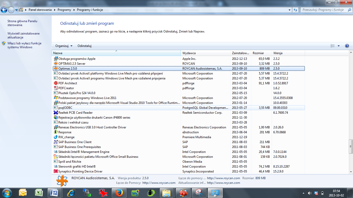Viewport: 353px width, 198px height.
Task: Expand the arrow after Programy breadcrumb
Action: [x=74, y=10]
